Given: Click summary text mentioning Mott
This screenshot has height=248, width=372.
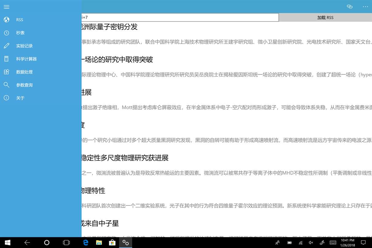Looking at the screenshot, I should pyautogui.click(x=227, y=107).
